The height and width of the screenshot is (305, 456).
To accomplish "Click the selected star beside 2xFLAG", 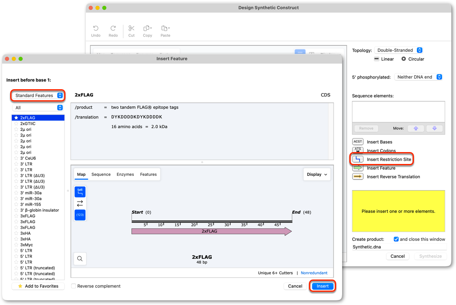I will (x=16, y=118).
